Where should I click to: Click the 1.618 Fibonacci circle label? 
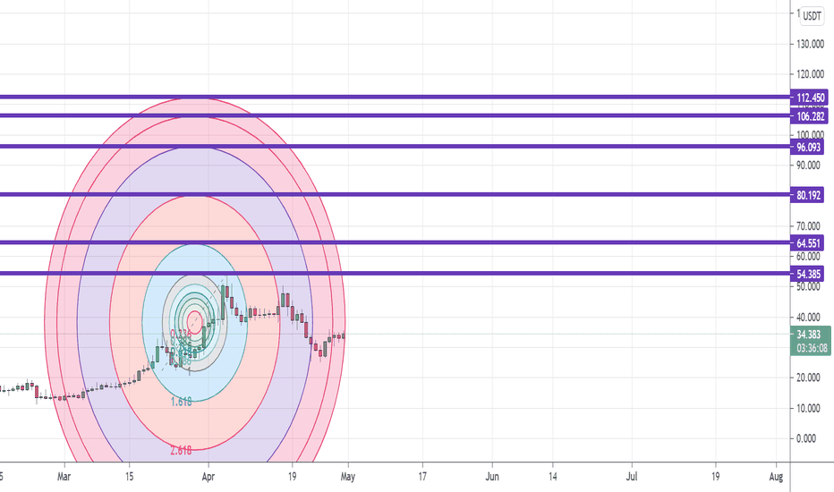coord(181,402)
